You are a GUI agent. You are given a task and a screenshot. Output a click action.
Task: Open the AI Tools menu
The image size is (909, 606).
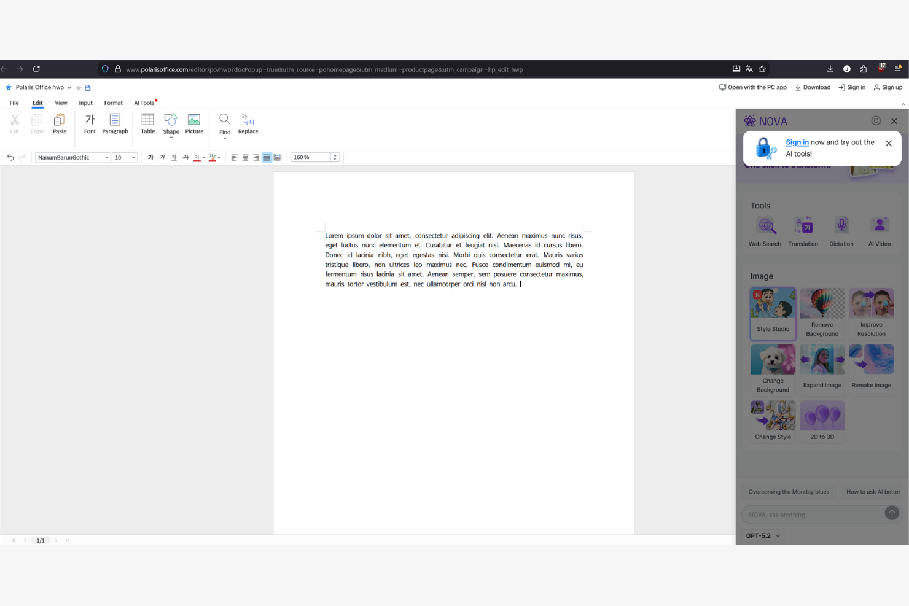(x=144, y=103)
